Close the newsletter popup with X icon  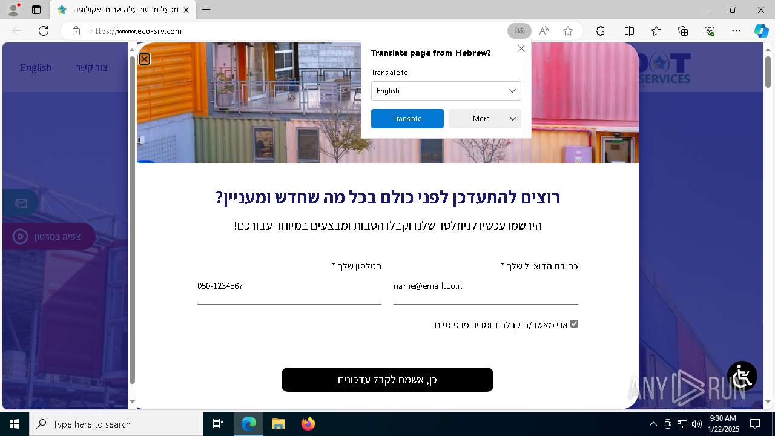pos(144,59)
